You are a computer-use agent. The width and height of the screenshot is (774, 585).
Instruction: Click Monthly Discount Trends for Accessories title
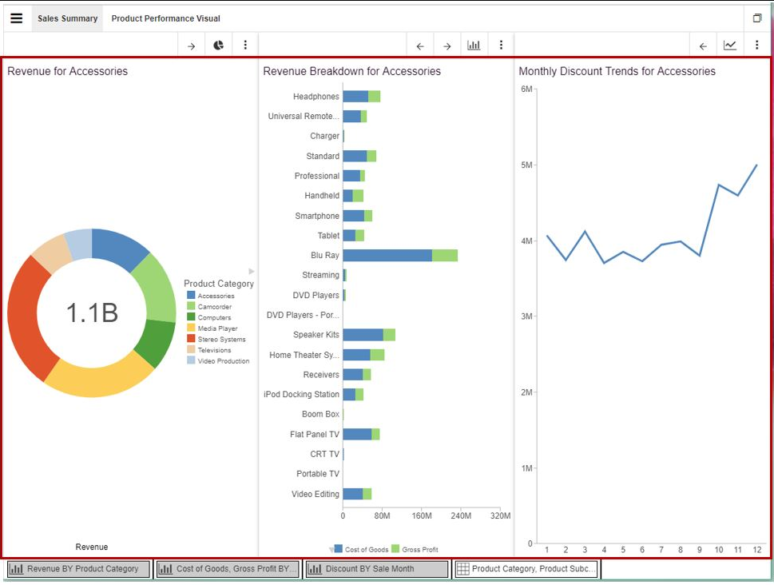(617, 71)
